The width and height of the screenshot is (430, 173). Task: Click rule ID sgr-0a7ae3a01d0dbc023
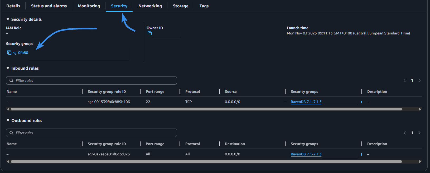[x=109, y=154]
